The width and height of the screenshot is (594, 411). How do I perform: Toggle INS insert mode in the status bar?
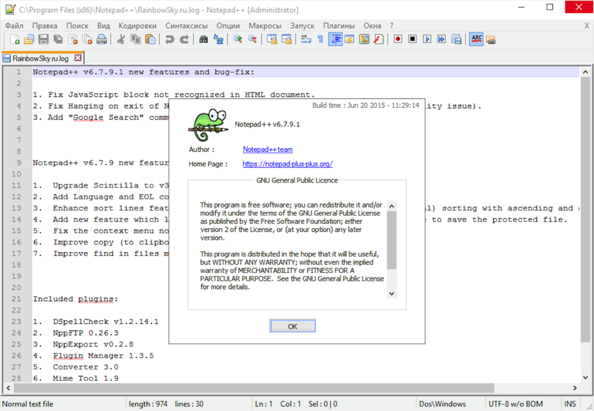click(570, 404)
